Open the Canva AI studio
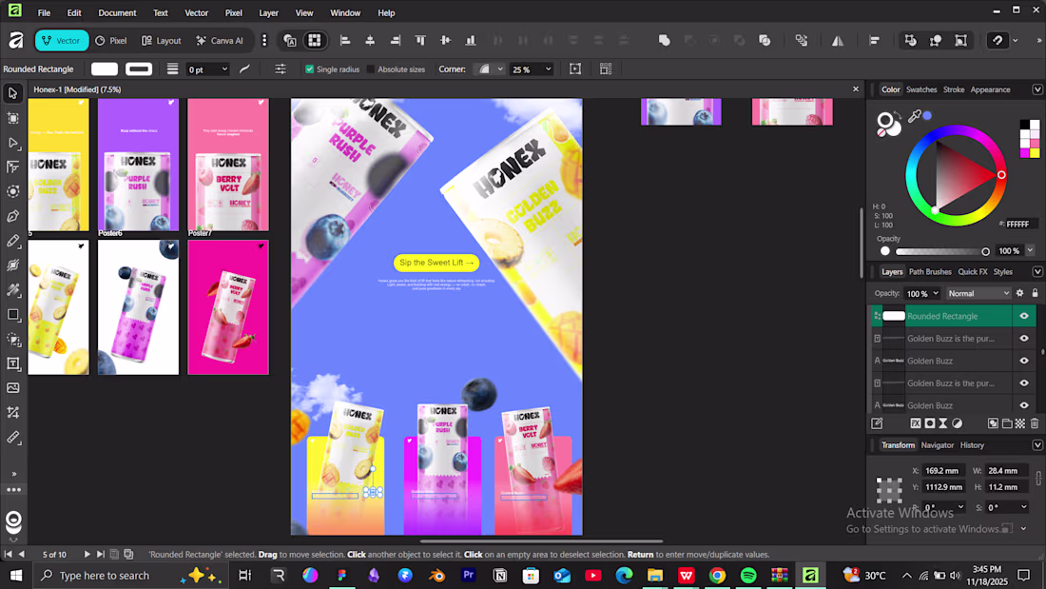 tap(219, 41)
